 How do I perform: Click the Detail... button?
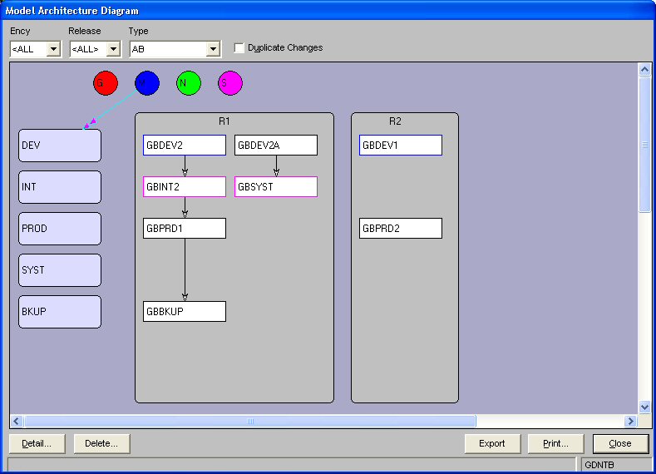tap(37, 443)
